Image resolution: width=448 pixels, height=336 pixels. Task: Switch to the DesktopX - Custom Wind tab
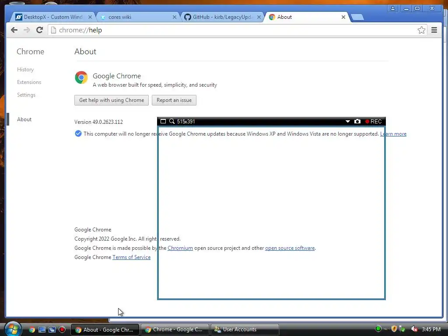pos(53,17)
